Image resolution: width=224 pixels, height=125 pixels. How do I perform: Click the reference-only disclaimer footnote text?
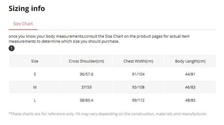pyautogui.click(x=108, y=114)
